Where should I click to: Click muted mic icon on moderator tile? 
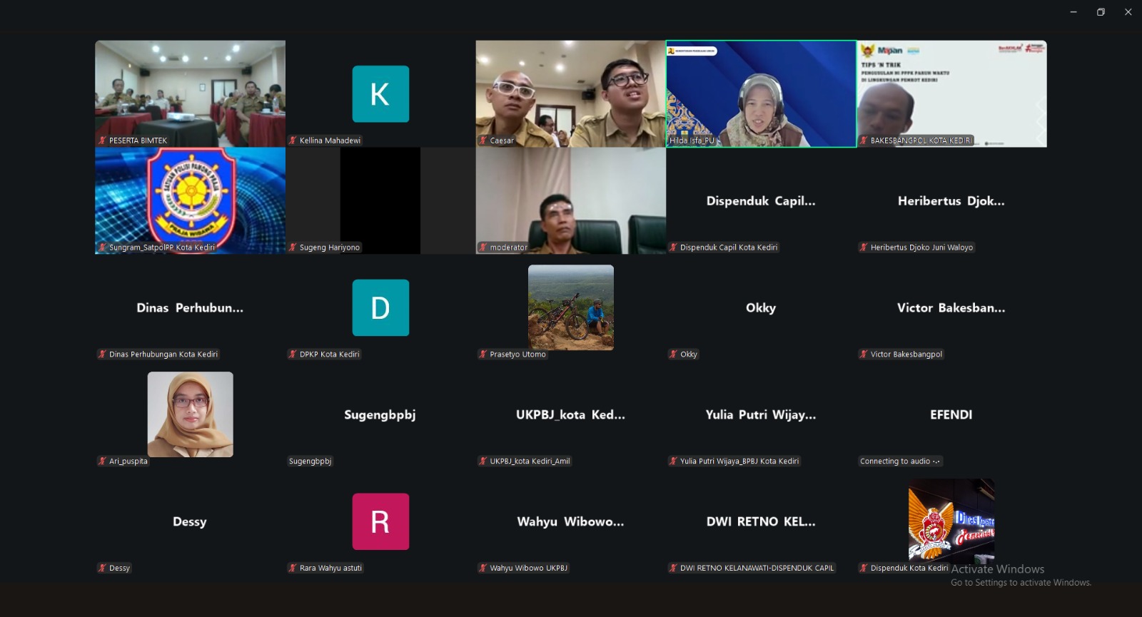pos(483,248)
